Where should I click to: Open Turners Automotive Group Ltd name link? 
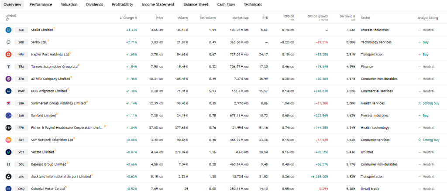coord(54,67)
